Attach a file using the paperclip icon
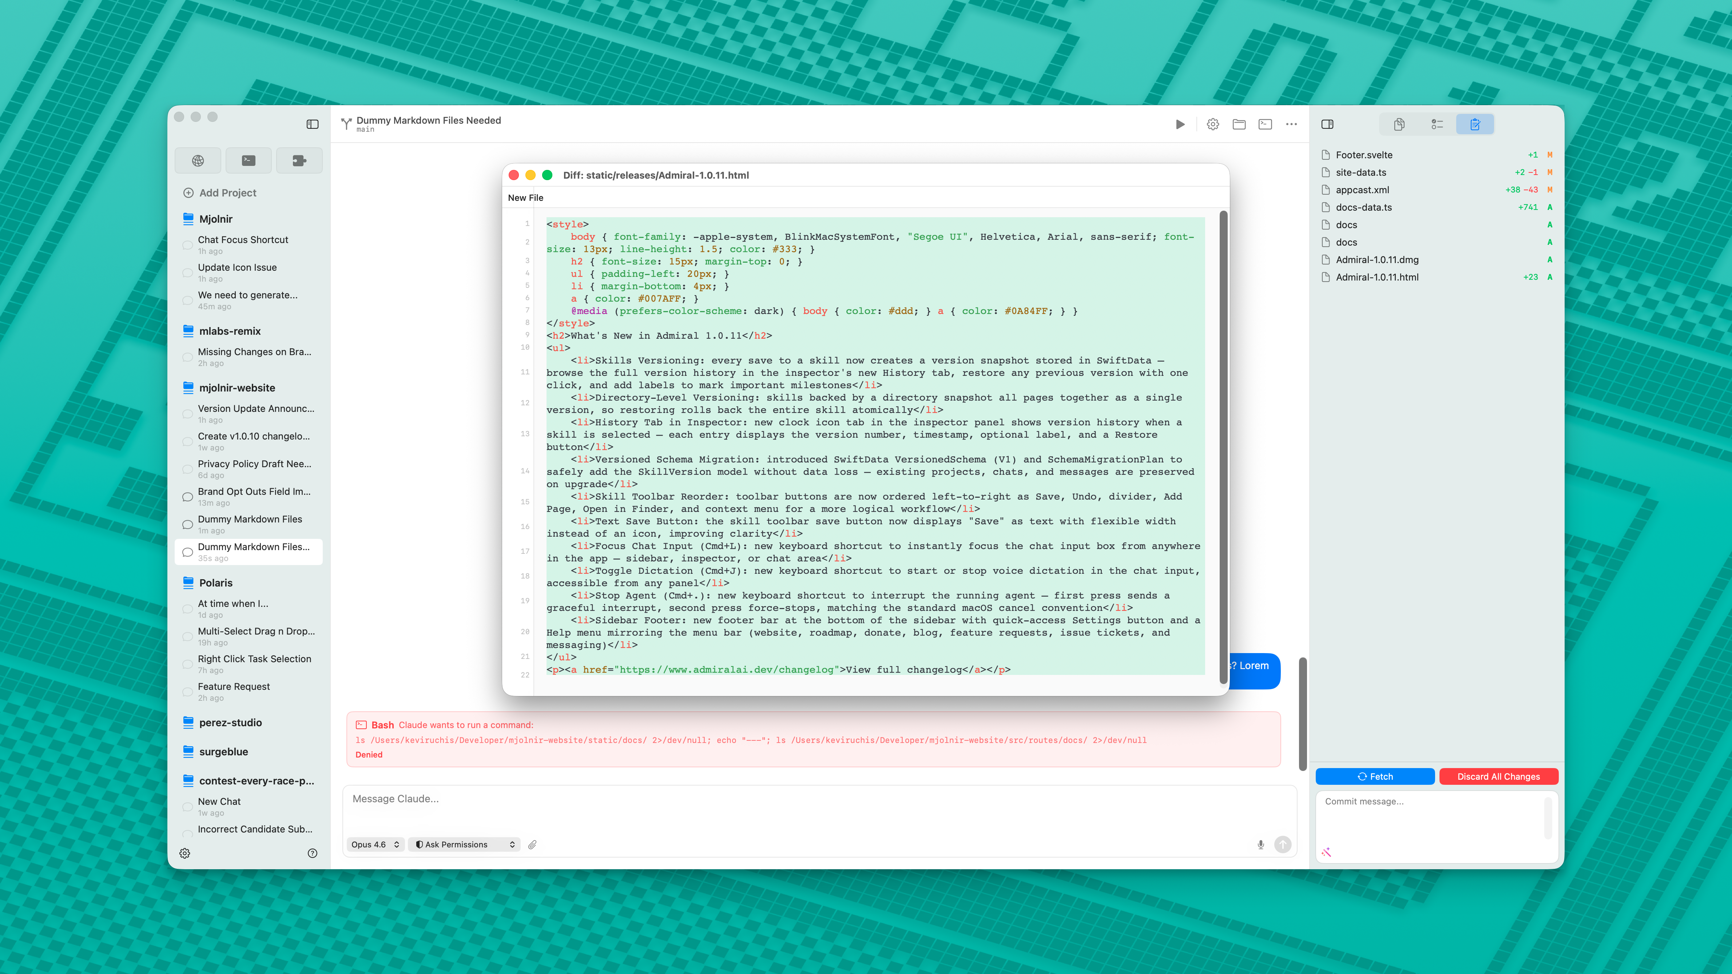The height and width of the screenshot is (974, 1732). click(532, 844)
